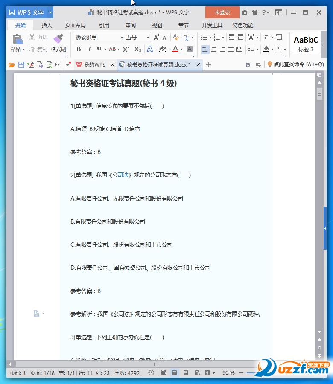Click the paragraph layout icon in left margin
The height and width of the screenshot is (384, 333).
(x=37, y=314)
